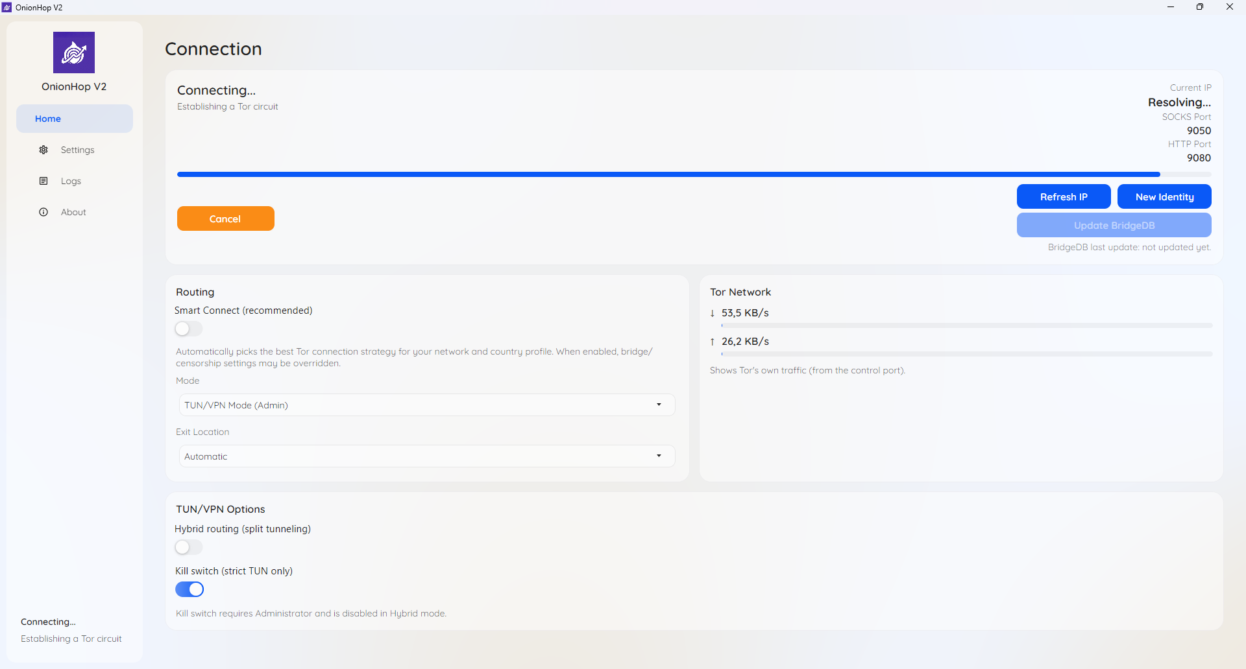Image resolution: width=1246 pixels, height=669 pixels.
Task: Click the Shows Tor's own traffic note
Action: pos(807,370)
